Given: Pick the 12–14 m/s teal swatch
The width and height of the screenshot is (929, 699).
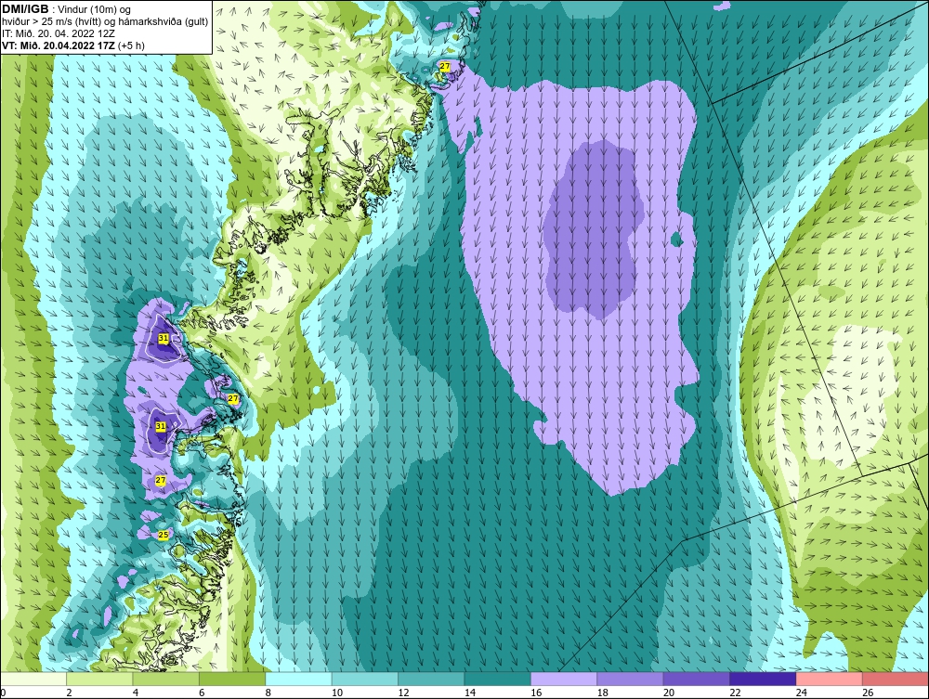Looking at the screenshot, I should tap(431, 679).
